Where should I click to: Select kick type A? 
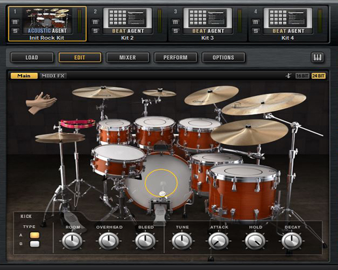coord(35,235)
